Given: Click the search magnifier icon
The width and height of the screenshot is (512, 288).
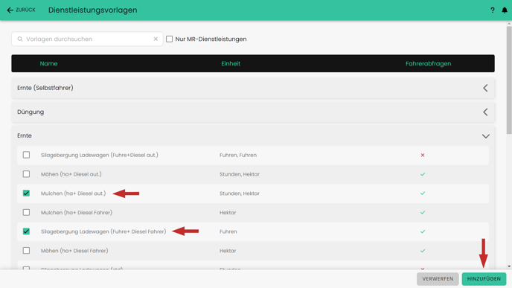Looking at the screenshot, I should coord(20,39).
